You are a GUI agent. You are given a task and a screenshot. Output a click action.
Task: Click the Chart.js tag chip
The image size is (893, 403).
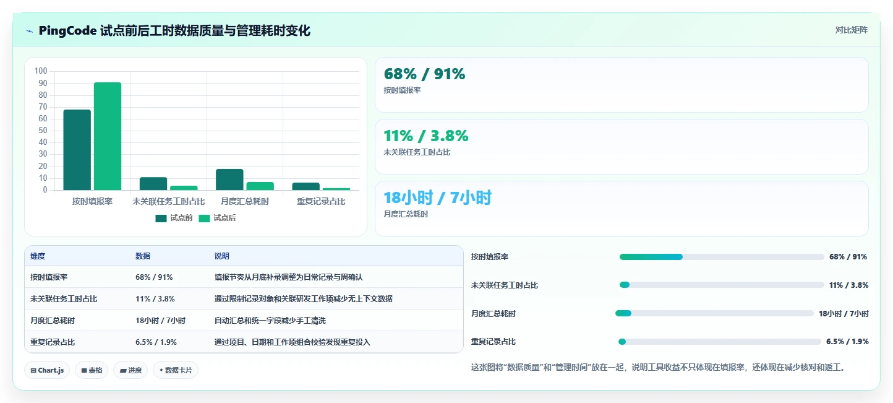pyautogui.click(x=48, y=370)
